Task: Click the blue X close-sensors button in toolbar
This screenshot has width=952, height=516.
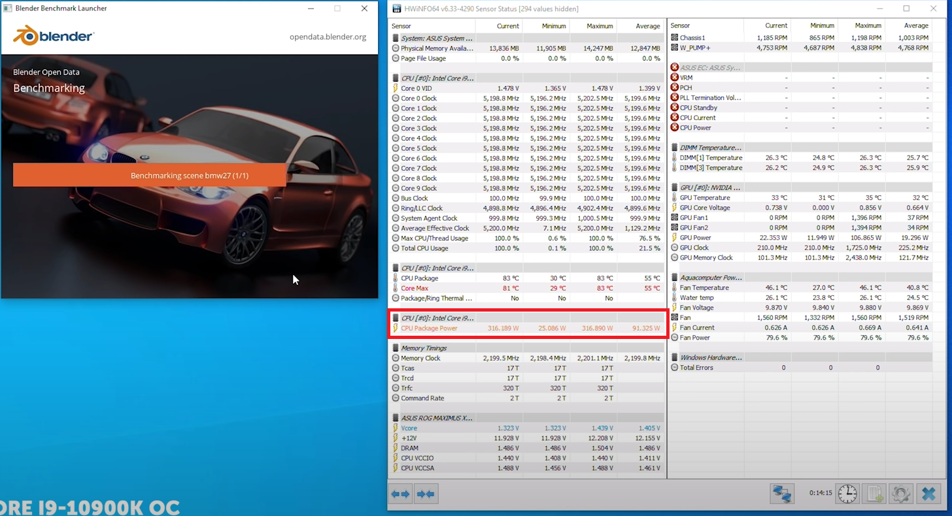Action: click(928, 494)
